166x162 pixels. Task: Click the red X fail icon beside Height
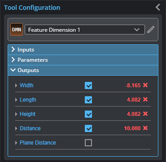[x=145, y=114]
